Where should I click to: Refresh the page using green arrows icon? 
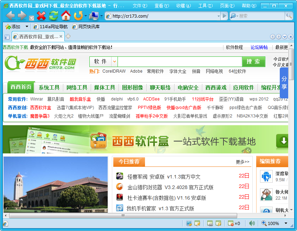point(53,16)
